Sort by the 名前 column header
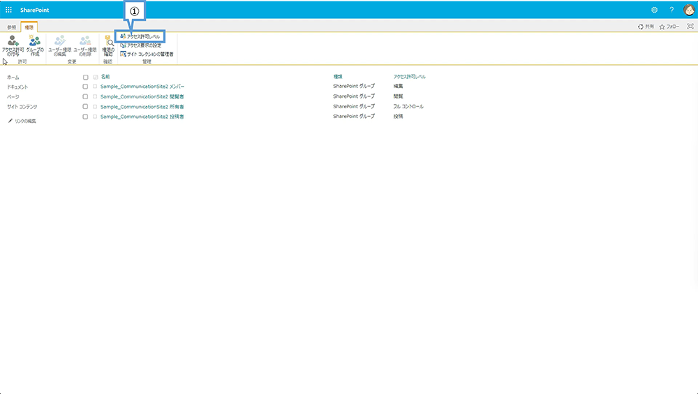 [105, 77]
